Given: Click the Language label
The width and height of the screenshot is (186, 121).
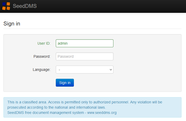Looking at the screenshot, I should coord(42,70).
